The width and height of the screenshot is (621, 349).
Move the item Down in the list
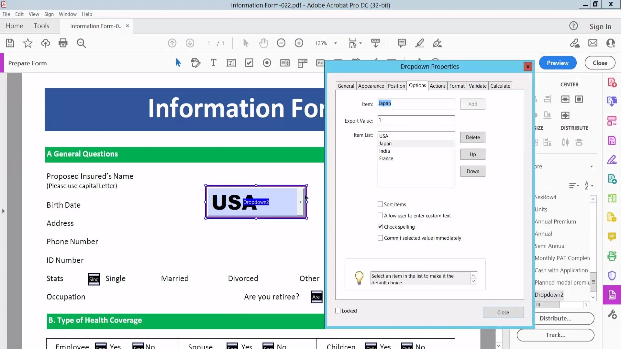(x=472, y=171)
